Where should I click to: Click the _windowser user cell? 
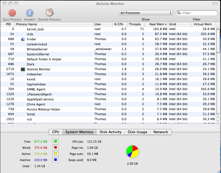click(x=103, y=49)
